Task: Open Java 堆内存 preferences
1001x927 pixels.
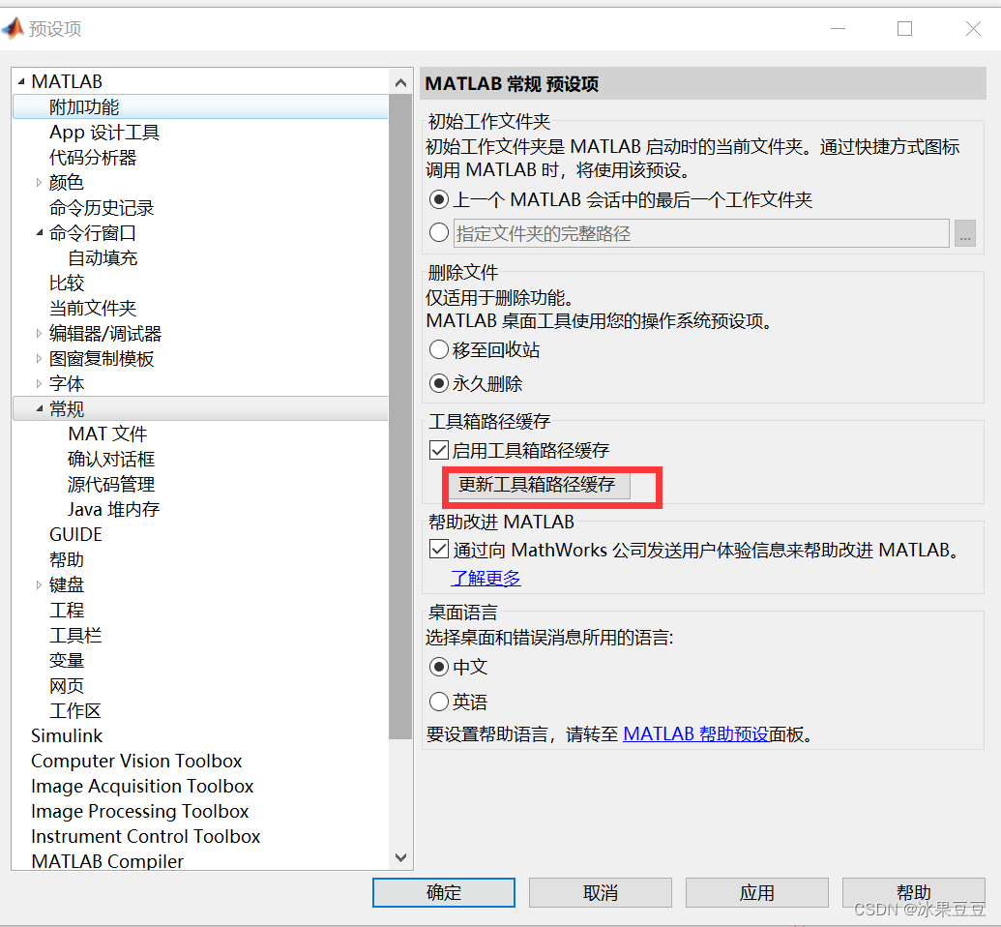Action: (x=113, y=509)
